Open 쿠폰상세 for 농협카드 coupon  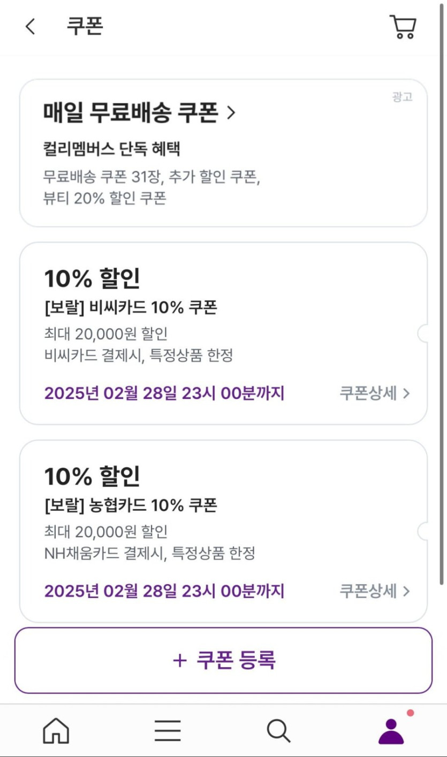click(x=368, y=591)
